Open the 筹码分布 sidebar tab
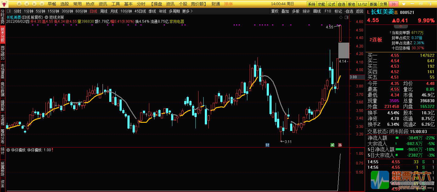This screenshot has height=192, width=437. pos(3,136)
